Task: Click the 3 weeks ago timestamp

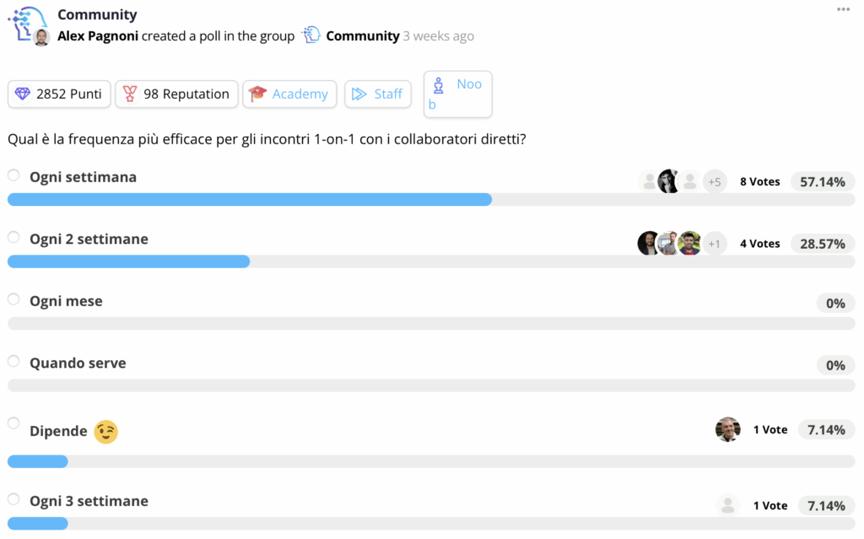Action: coord(438,36)
